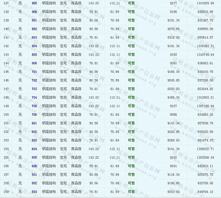Click 可售 status in row 143
Screen dimensions: 221x198
(131, 55)
